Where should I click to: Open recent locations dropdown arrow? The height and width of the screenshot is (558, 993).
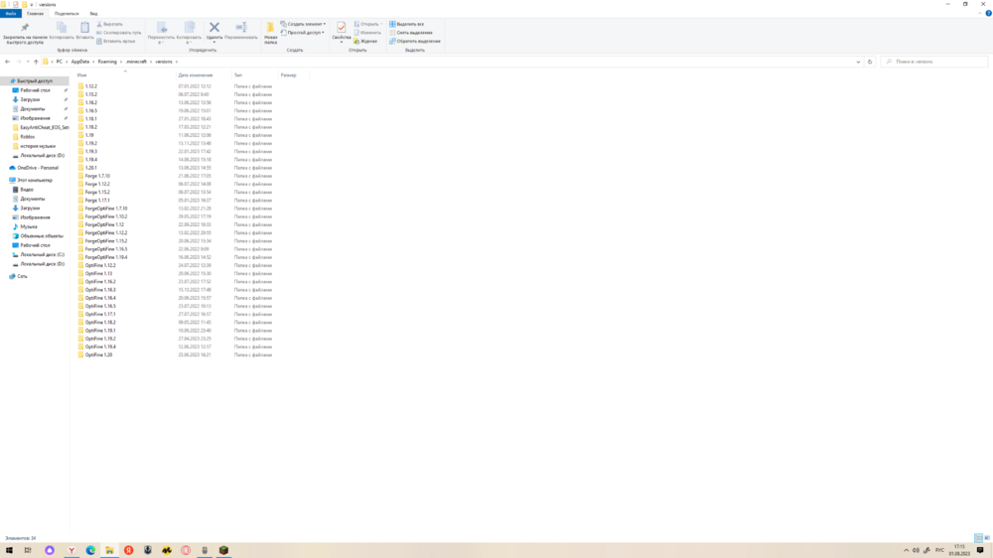[x=28, y=62]
